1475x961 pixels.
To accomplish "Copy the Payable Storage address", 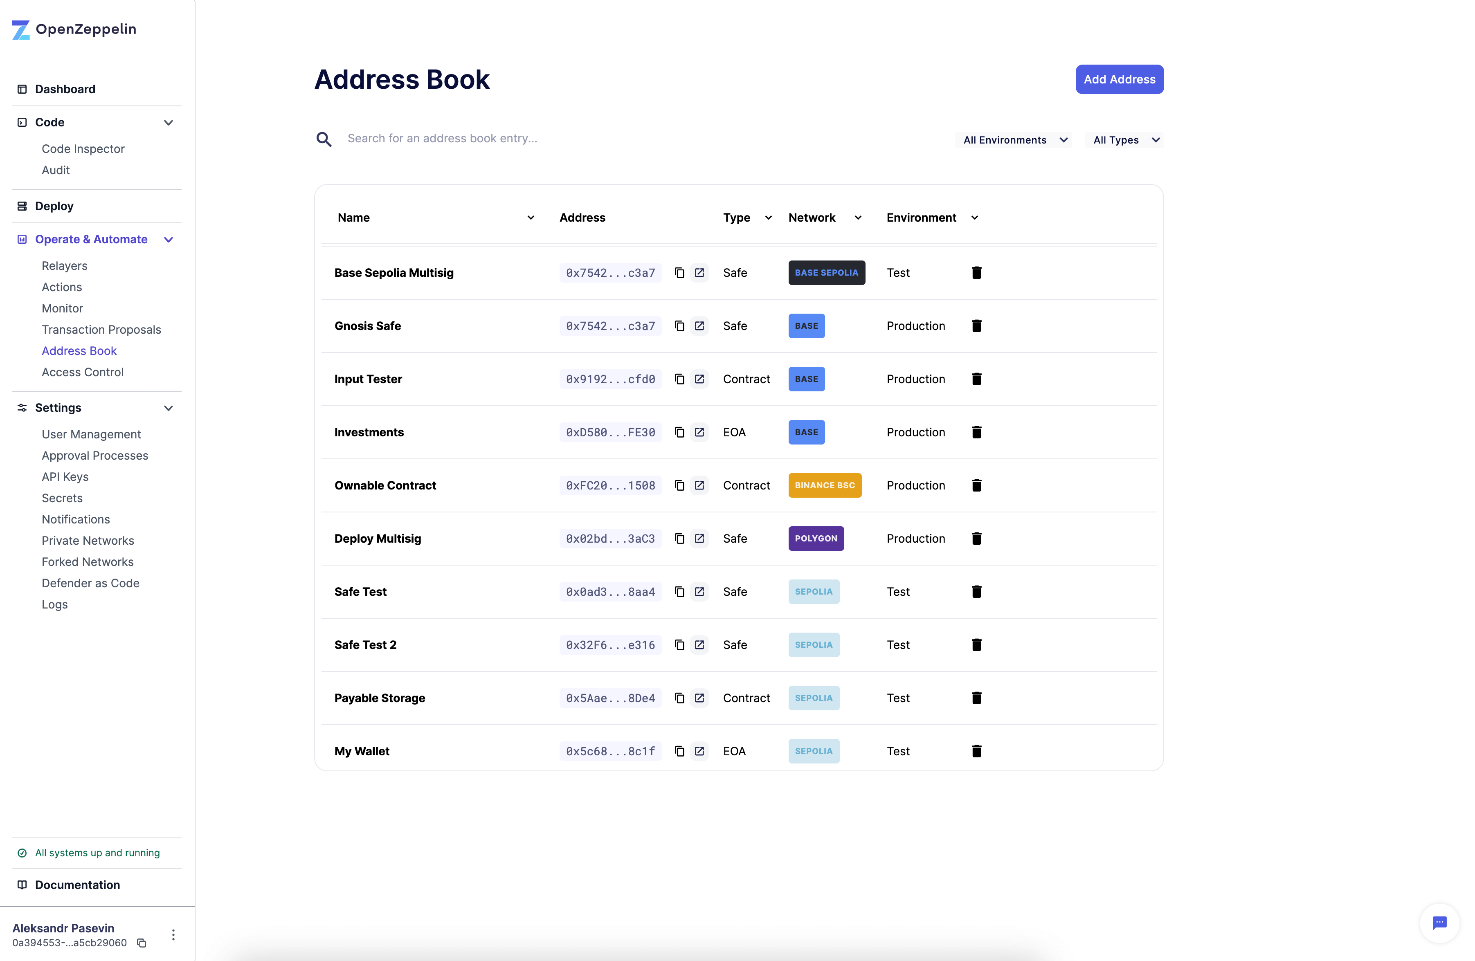I will pos(679,698).
